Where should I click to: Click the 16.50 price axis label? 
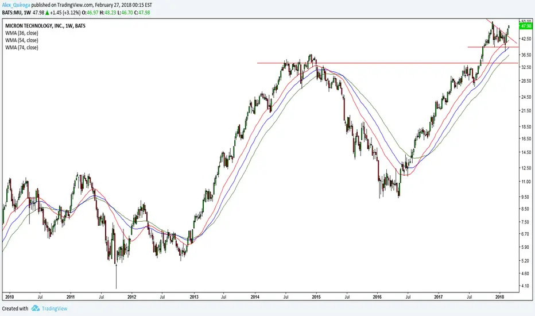coord(526,138)
